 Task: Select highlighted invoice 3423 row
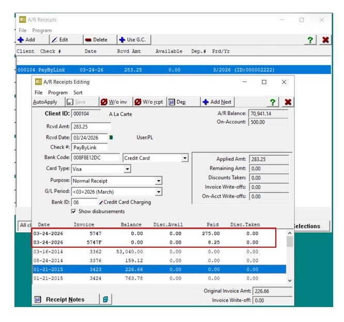point(159,269)
